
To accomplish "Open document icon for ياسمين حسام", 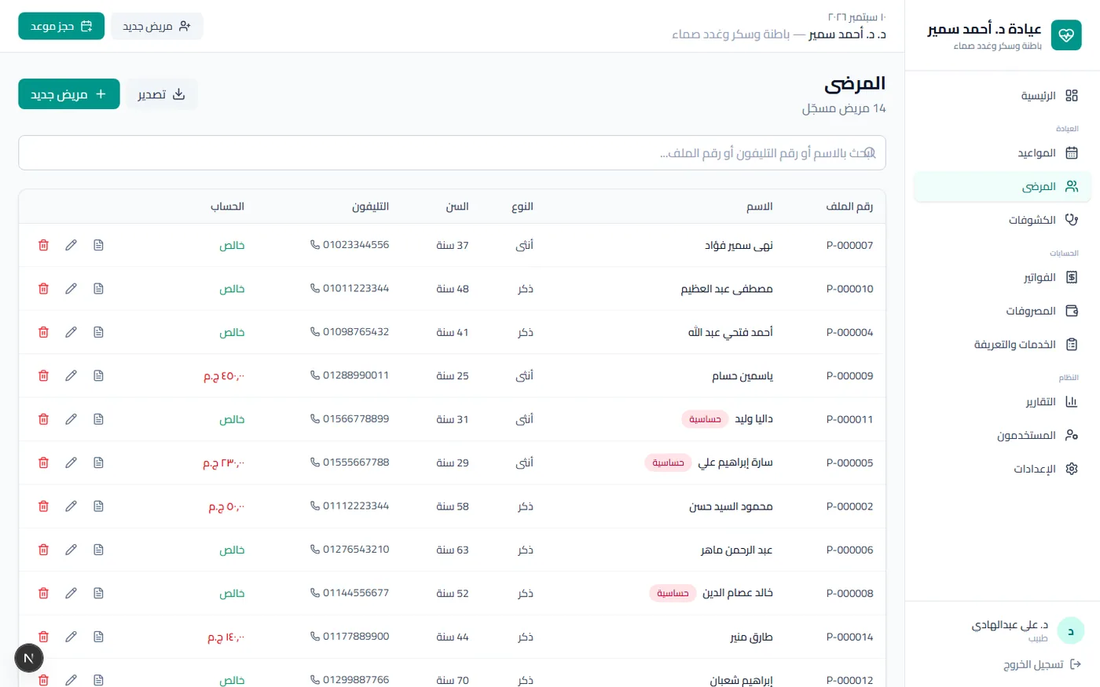I will (98, 375).
